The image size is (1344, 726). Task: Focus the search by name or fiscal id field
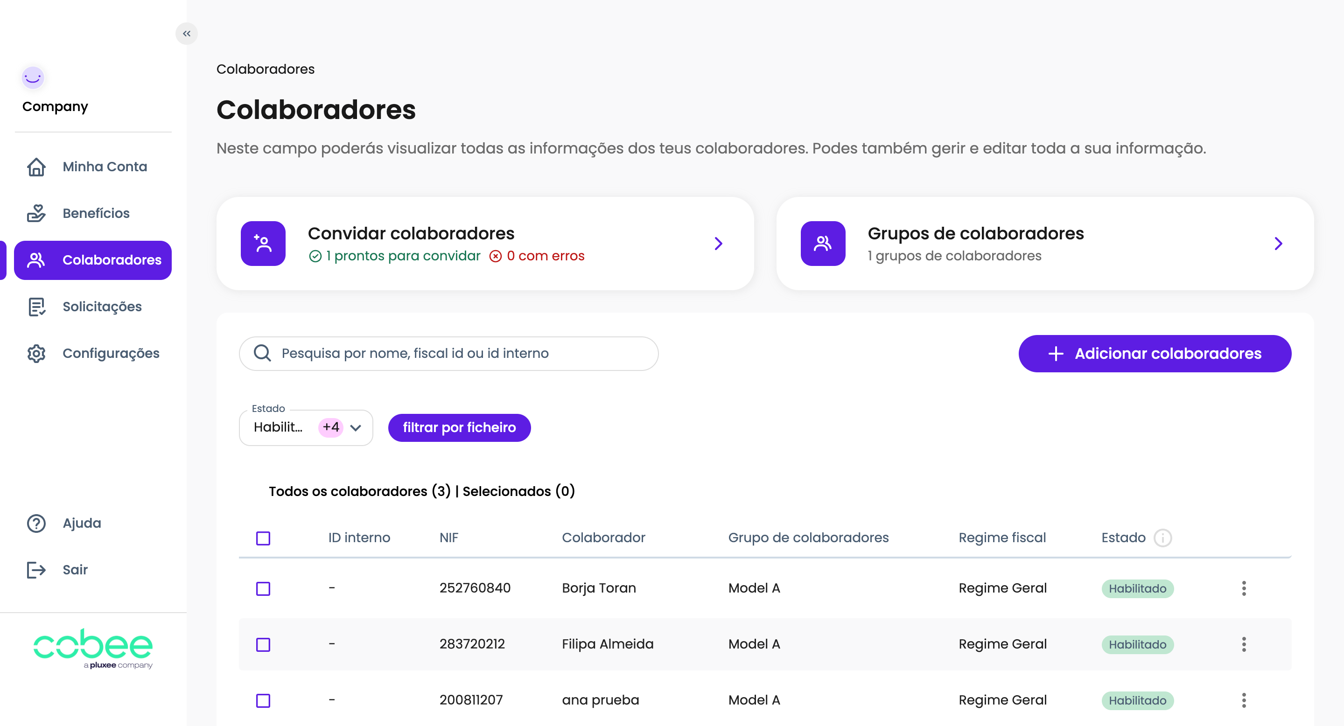(x=459, y=353)
